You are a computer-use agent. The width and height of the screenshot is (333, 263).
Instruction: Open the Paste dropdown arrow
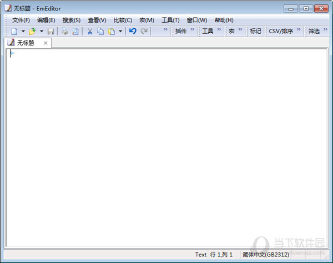click(x=120, y=32)
